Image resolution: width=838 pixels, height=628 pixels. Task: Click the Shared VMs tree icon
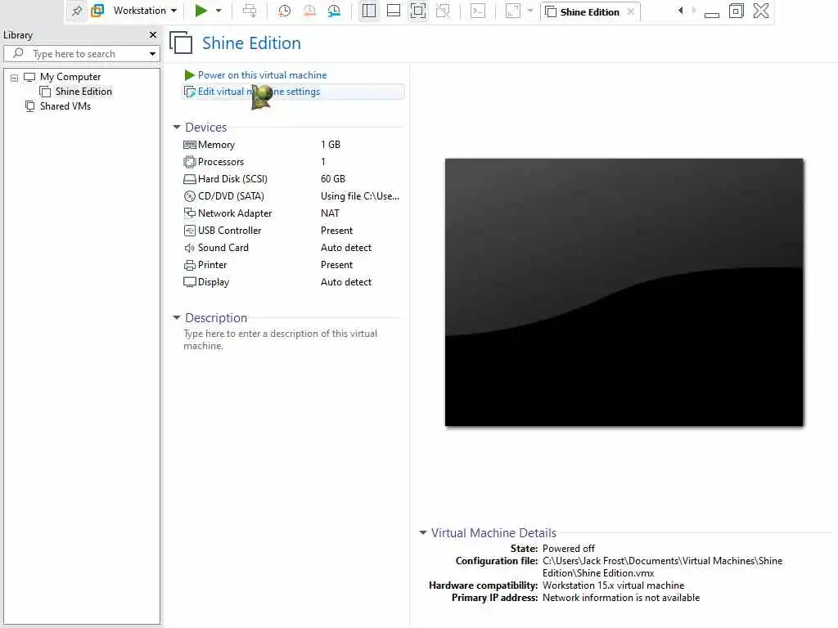coord(30,106)
